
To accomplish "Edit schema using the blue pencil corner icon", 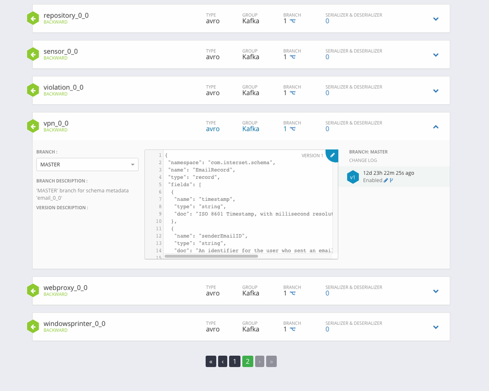I will (333, 155).
